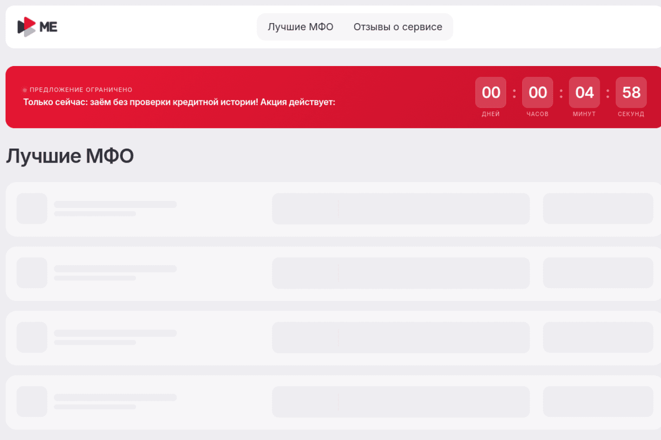The height and width of the screenshot is (440, 661).
Task: Click the ПРЕДЛОЖЕНИЕ ОГРАНИЧЕНО label
Action: pyautogui.click(x=81, y=90)
